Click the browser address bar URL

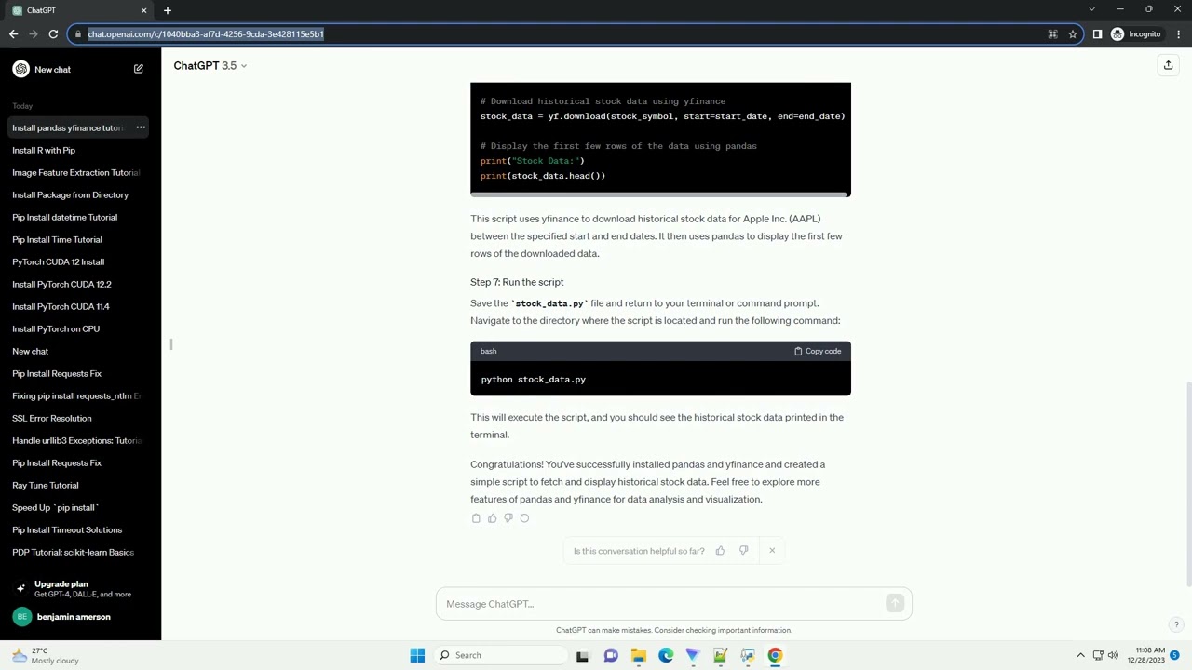point(206,34)
